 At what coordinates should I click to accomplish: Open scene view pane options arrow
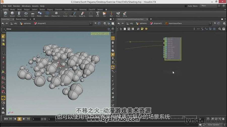click(x=114, y=19)
